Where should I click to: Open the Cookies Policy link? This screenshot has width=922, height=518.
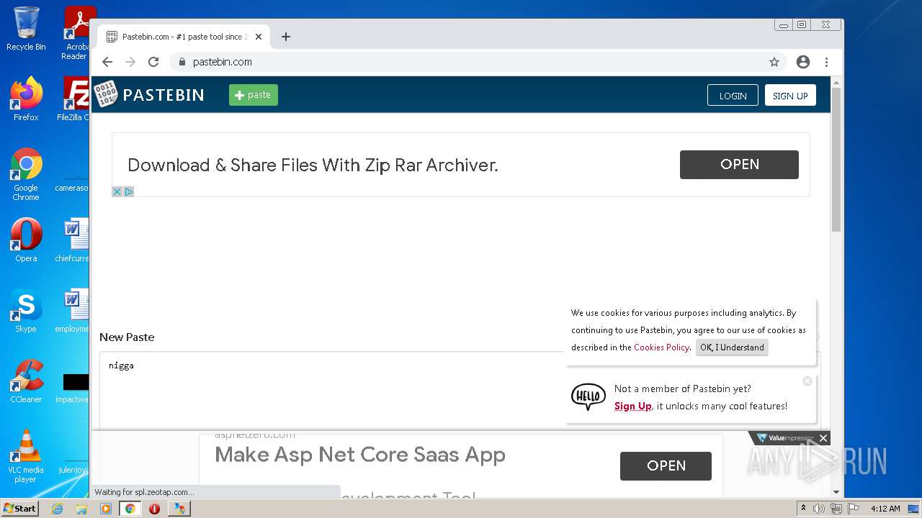tap(661, 347)
